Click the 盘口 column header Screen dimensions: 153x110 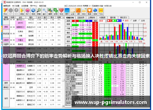click(x=45, y=17)
